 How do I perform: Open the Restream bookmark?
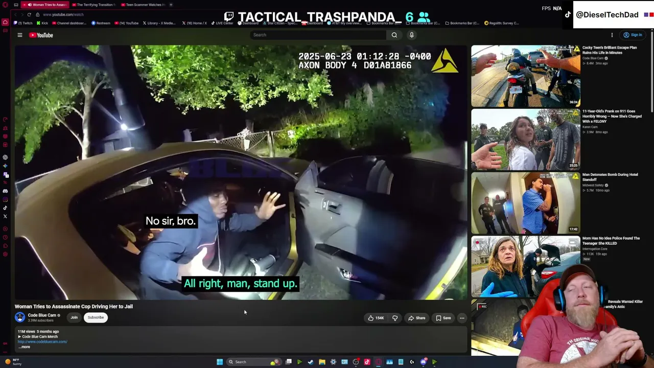(102, 23)
